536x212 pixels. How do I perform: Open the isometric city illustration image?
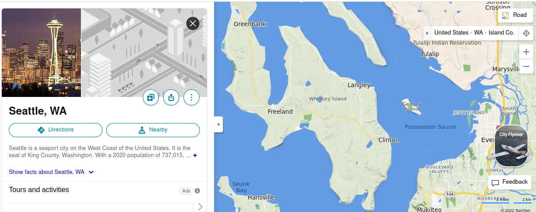(x=144, y=53)
